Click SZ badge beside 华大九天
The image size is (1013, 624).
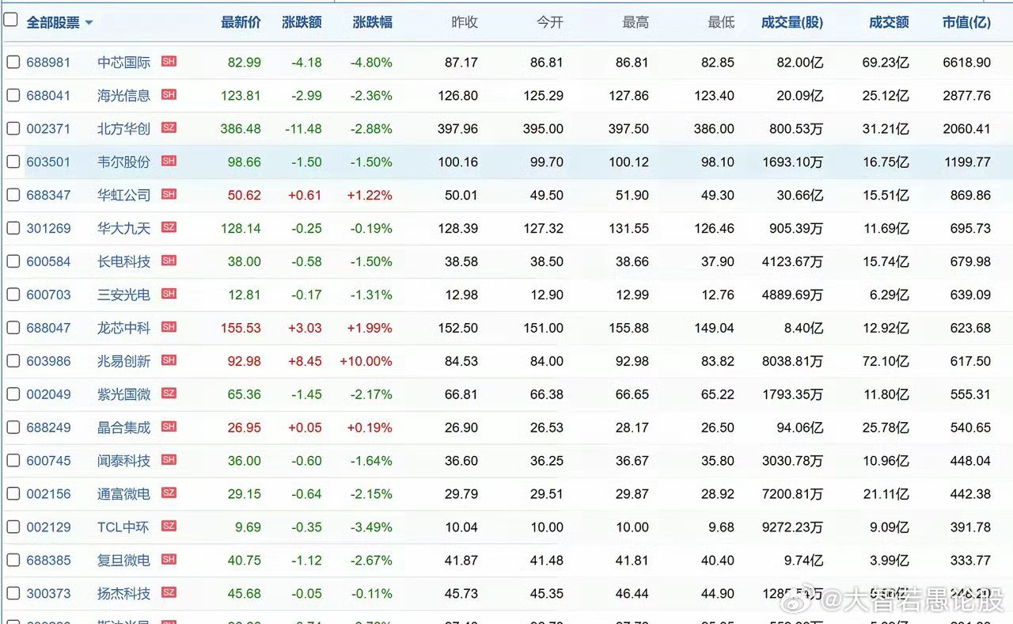[169, 227]
